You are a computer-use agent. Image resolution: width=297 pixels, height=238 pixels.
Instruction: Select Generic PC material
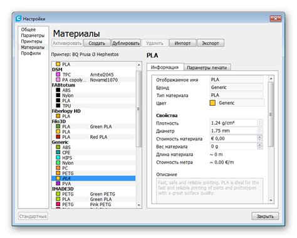pos(93,168)
